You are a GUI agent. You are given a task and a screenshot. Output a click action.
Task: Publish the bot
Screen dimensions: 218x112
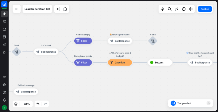pos(205,9)
